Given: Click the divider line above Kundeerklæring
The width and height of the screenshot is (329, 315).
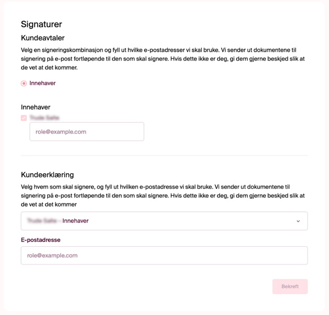Looking at the screenshot, I should (164, 156).
